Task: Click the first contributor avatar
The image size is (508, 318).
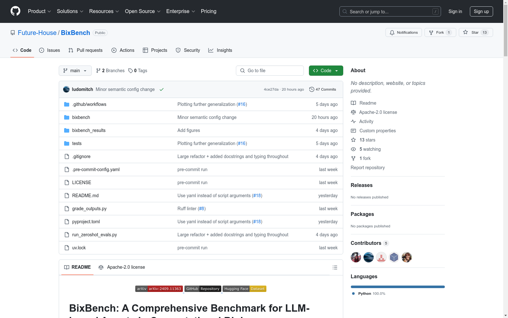Action: (356, 257)
